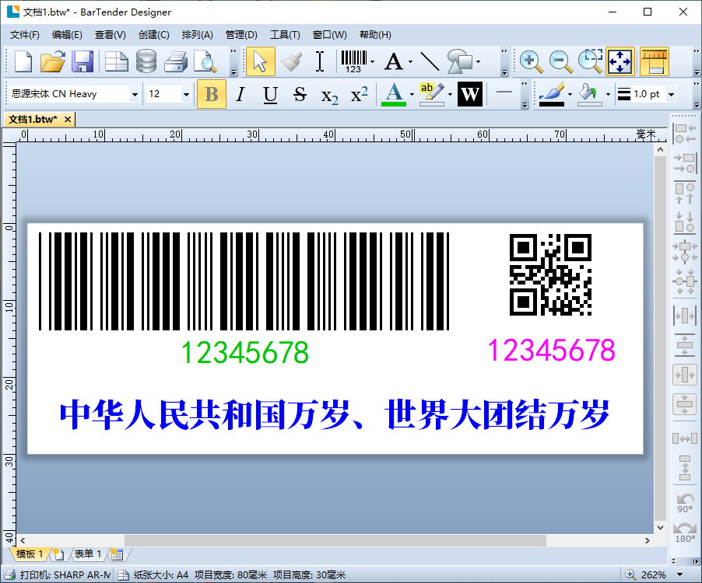Select the green 12345678 text
The height and width of the screenshot is (583, 702).
tap(245, 352)
